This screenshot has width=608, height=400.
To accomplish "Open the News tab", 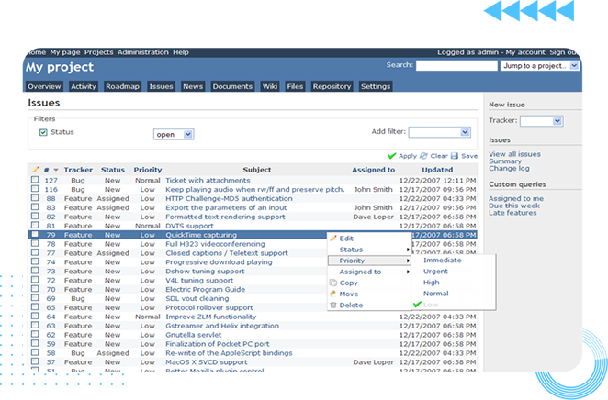I will tap(193, 86).
